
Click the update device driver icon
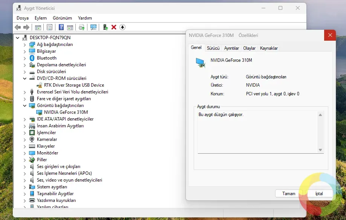(106, 27)
